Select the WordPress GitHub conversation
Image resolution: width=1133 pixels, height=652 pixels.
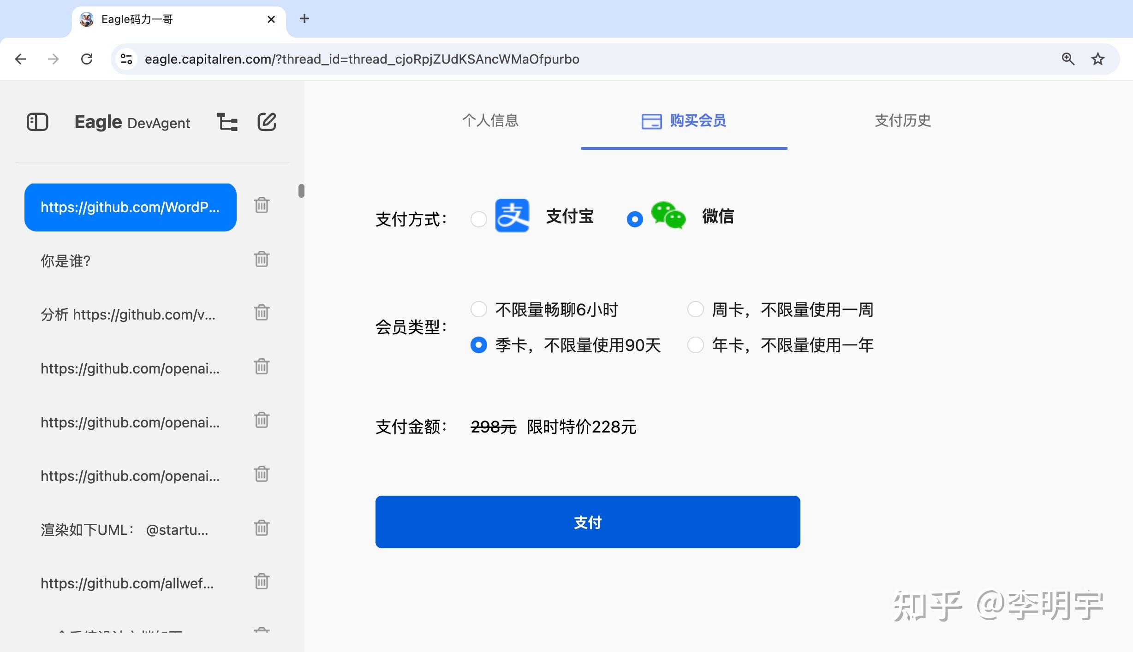tap(130, 207)
